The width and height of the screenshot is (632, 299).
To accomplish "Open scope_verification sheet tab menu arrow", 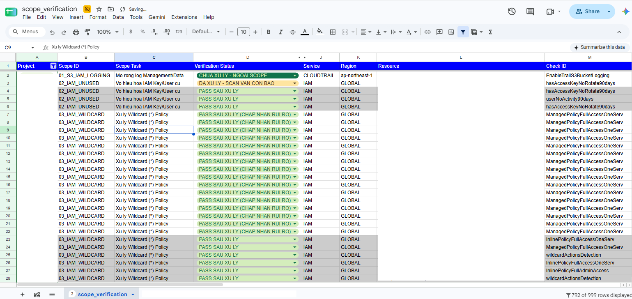I will click(133, 294).
